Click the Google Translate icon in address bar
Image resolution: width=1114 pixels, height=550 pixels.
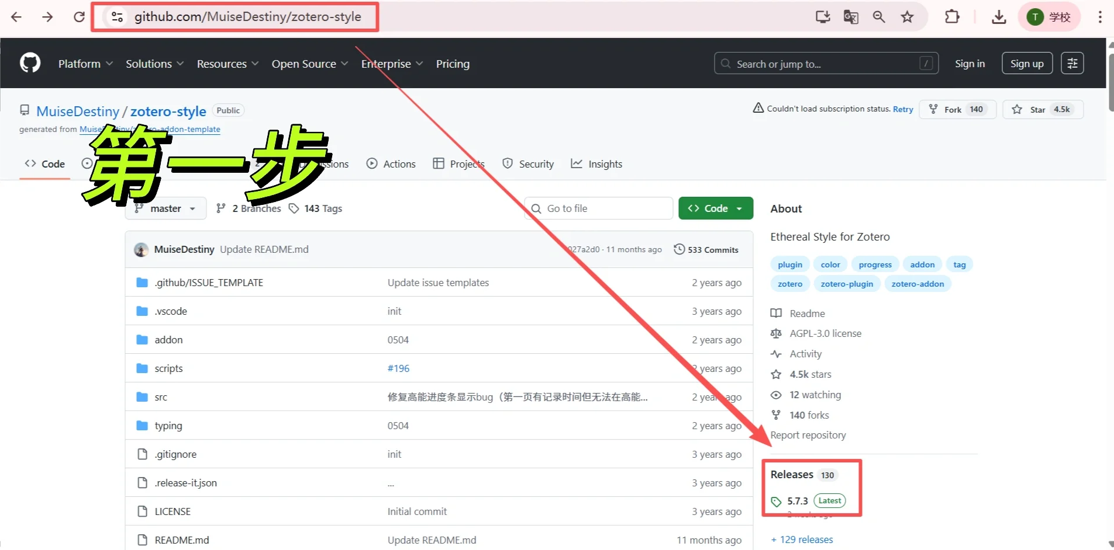pyautogui.click(x=851, y=17)
